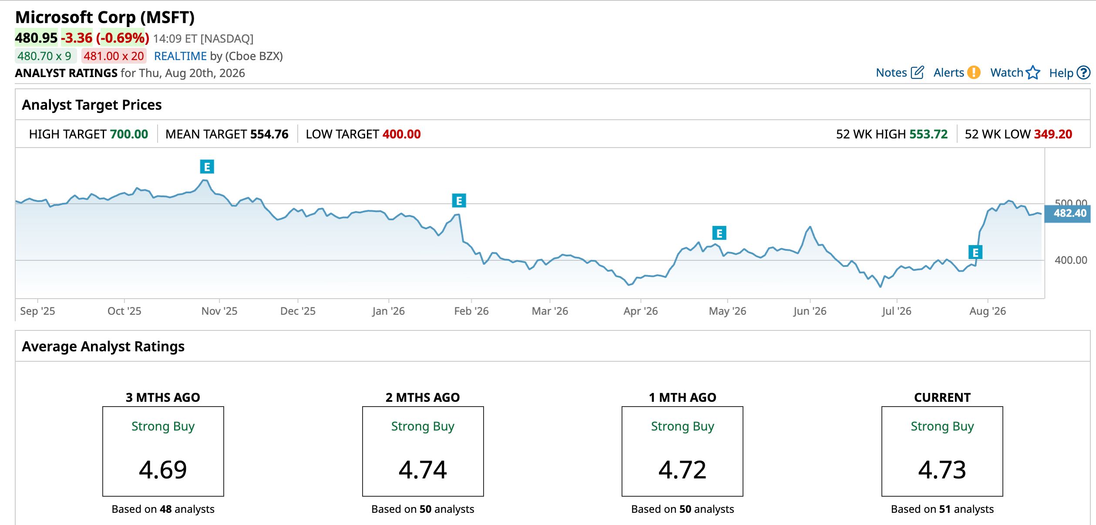This screenshot has height=525, width=1096.
Task: Click the Watch link text
Action: 1006,73
